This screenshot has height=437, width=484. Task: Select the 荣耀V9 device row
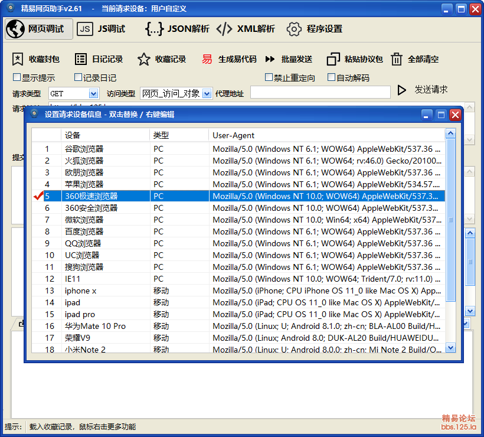tap(238, 338)
